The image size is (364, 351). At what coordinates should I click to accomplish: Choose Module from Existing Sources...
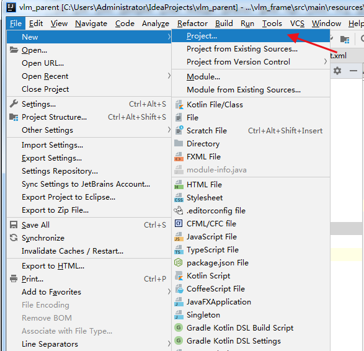click(251, 89)
